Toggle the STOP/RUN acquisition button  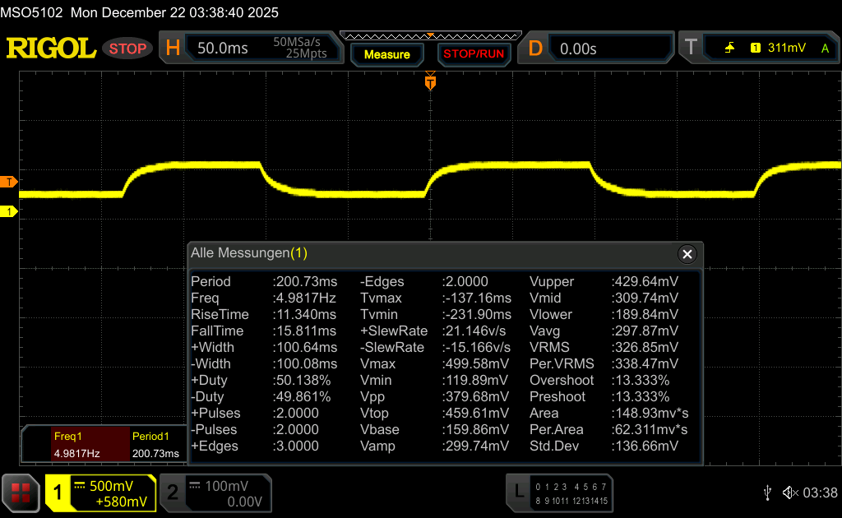pos(474,54)
